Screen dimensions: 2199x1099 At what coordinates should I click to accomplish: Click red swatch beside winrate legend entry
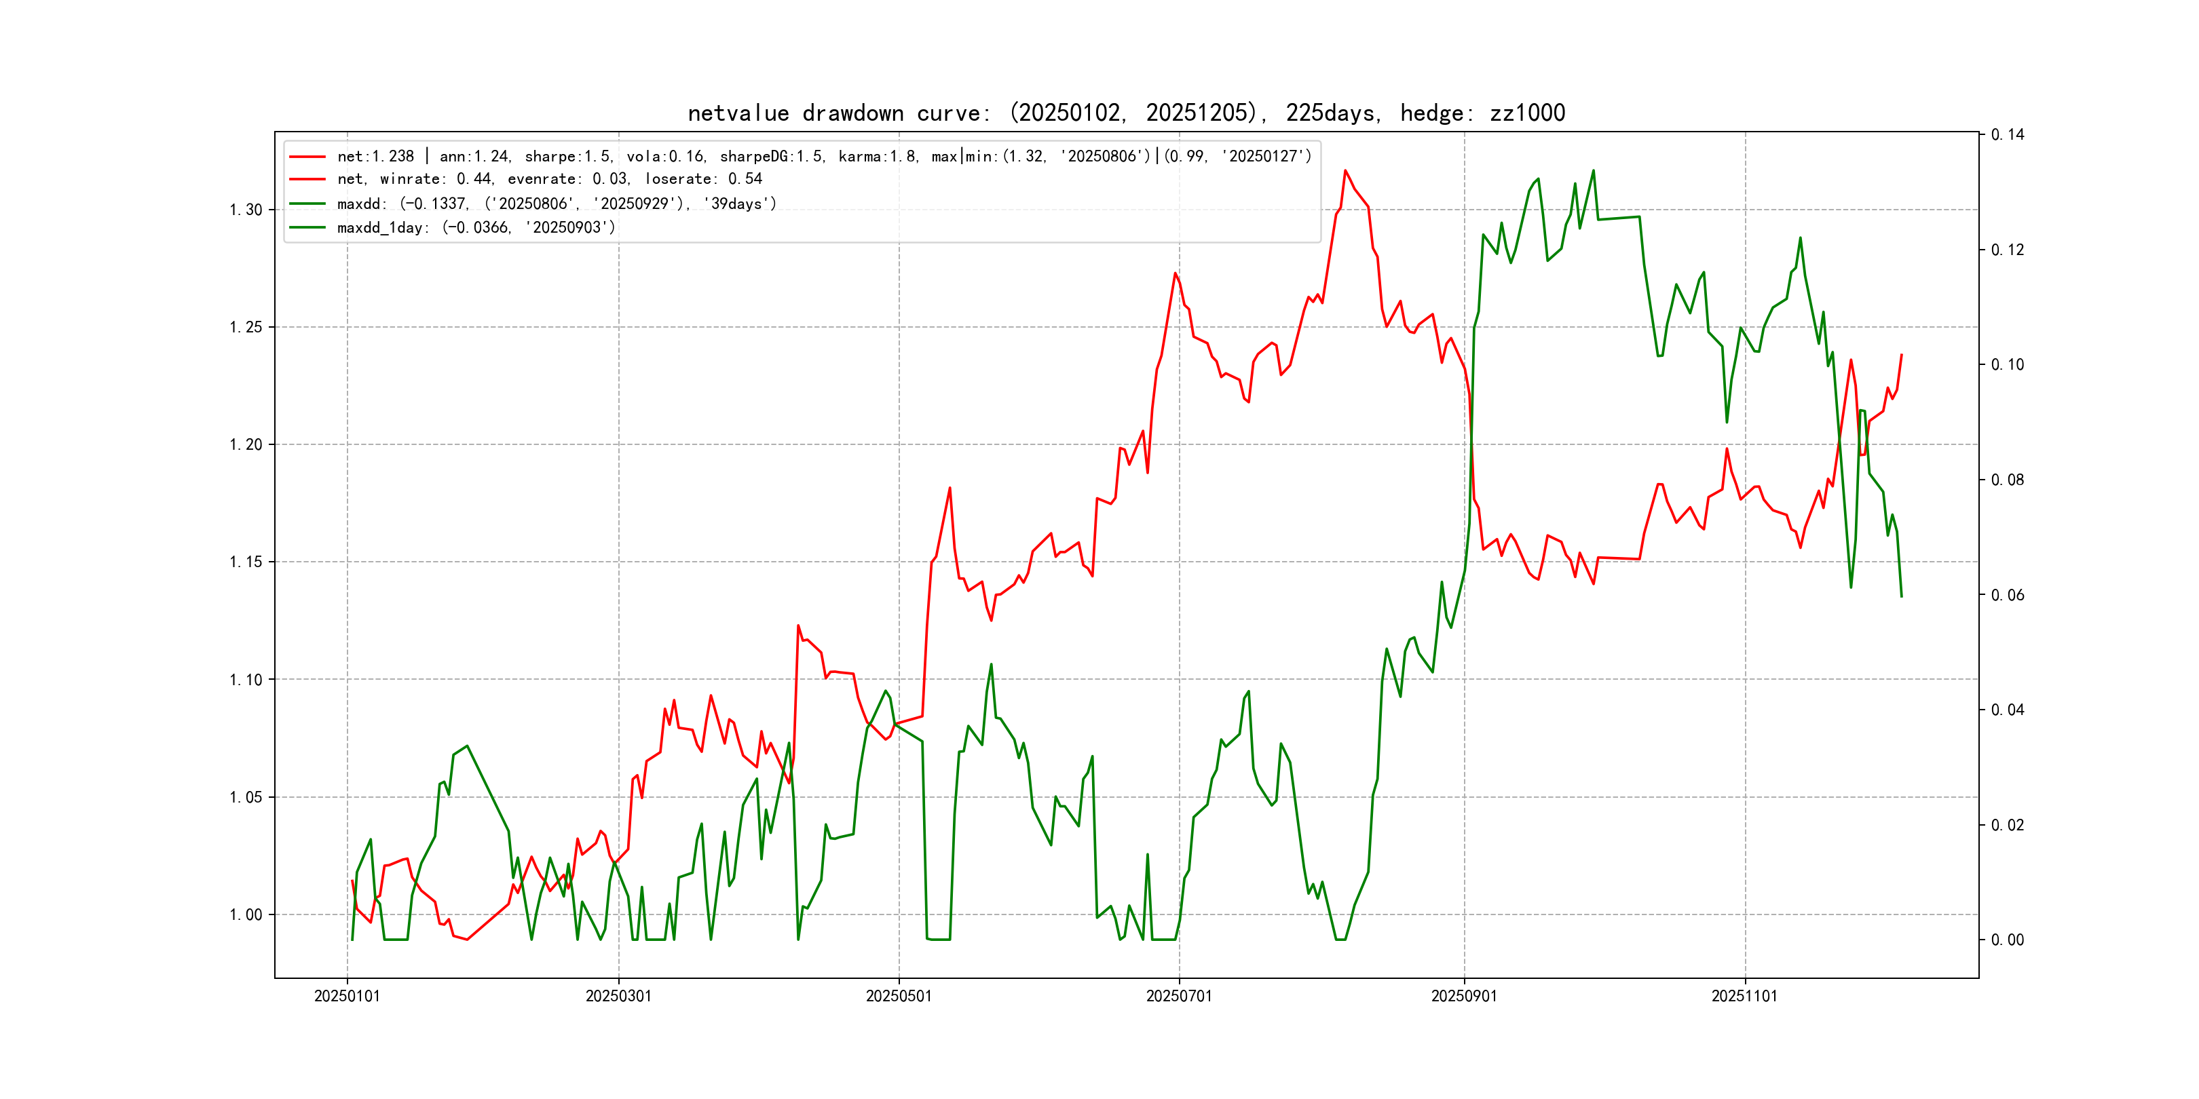(x=307, y=179)
